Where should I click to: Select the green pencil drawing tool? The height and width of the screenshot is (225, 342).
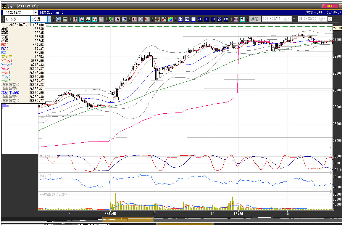tap(111, 19)
